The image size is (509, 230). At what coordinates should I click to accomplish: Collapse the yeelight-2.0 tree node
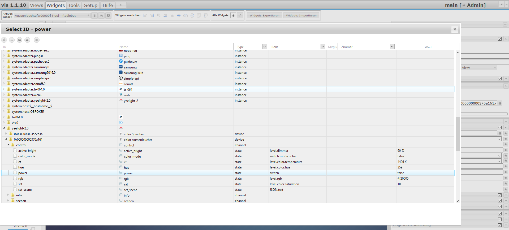click(x=4, y=128)
